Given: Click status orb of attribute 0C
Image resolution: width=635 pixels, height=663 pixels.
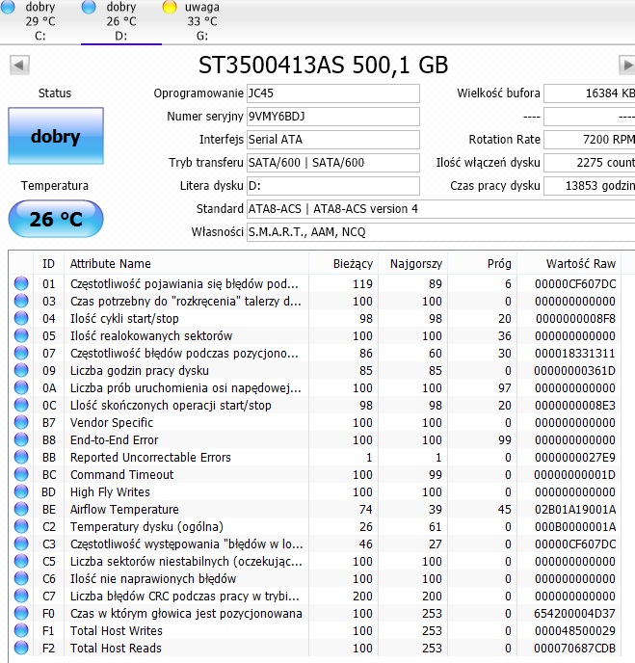Looking at the screenshot, I should (x=21, y=405).
